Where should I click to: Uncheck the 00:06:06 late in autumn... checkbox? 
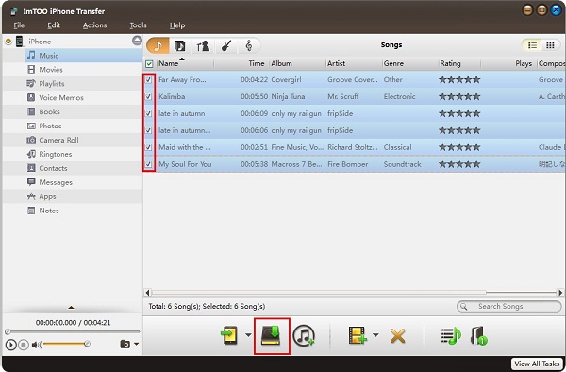(148, 130)
